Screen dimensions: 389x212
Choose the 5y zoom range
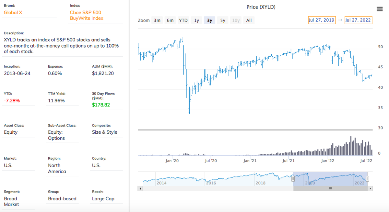[x=223, y=20]
